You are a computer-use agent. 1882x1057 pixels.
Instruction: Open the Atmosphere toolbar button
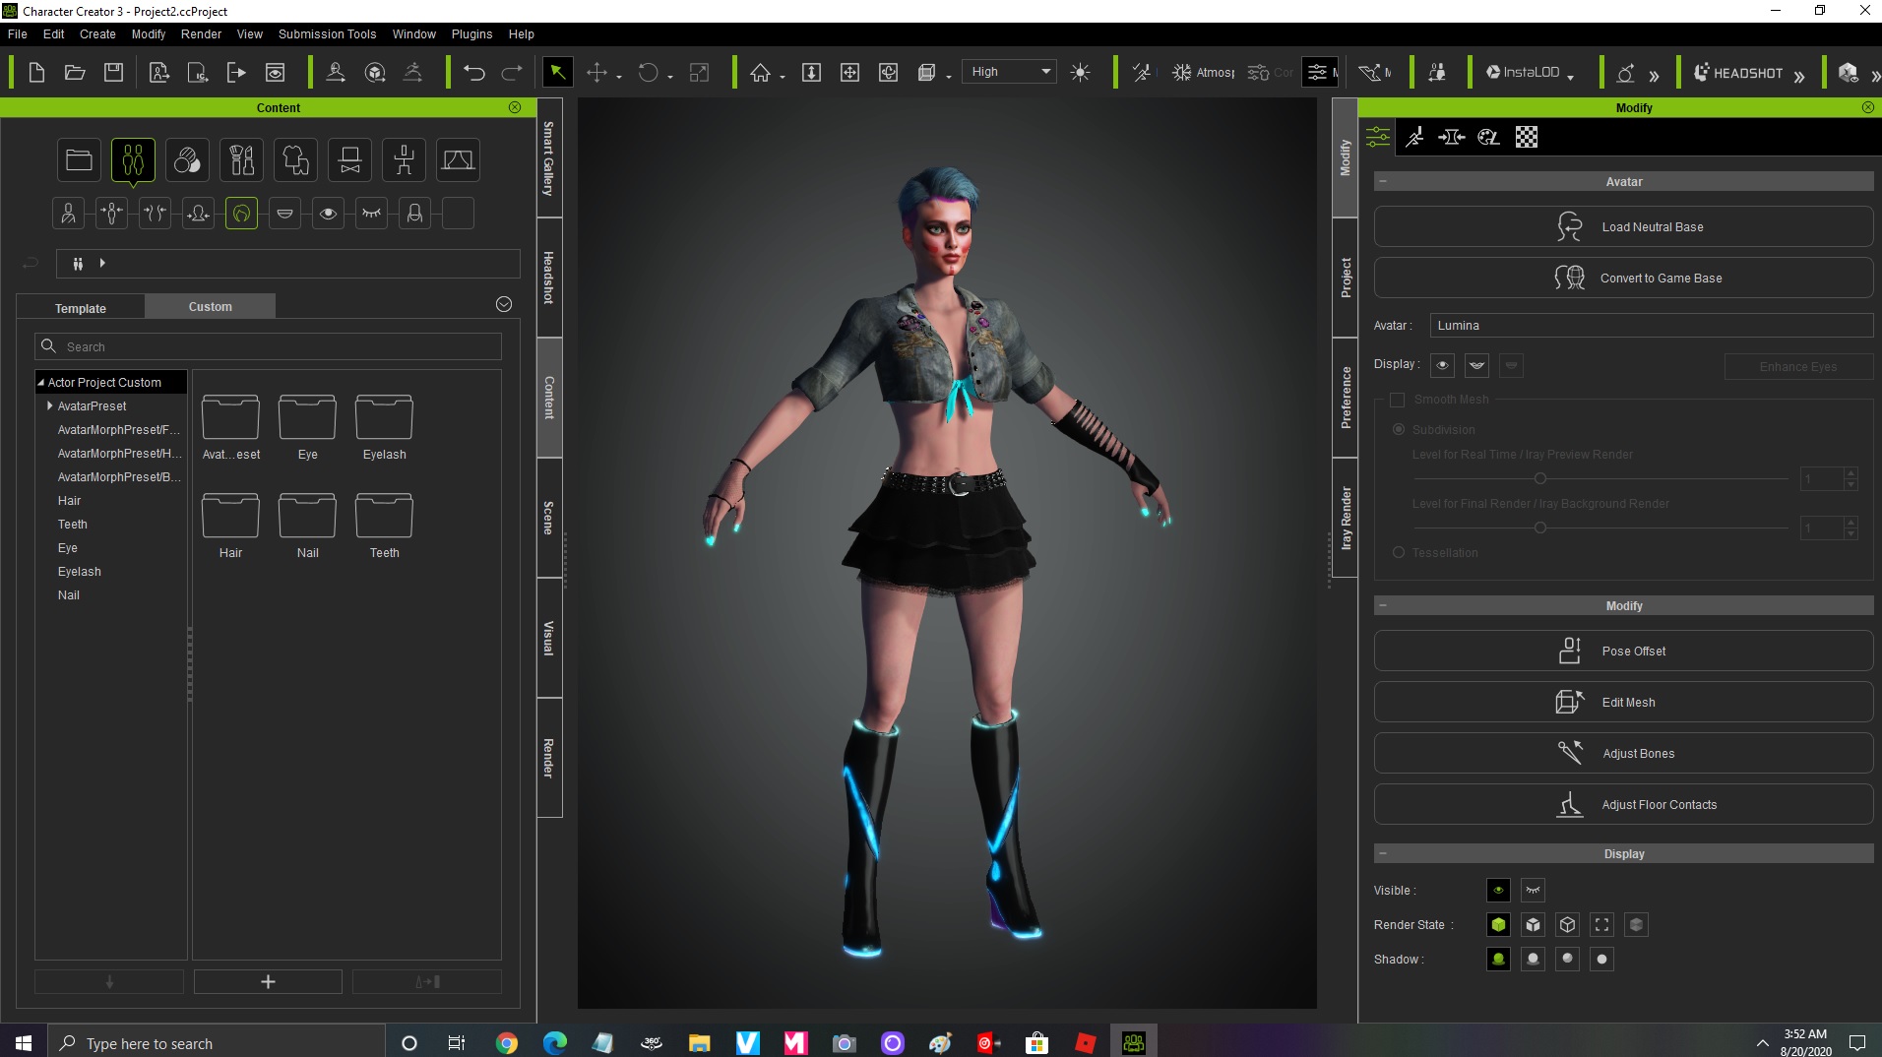click(1202, 72)
